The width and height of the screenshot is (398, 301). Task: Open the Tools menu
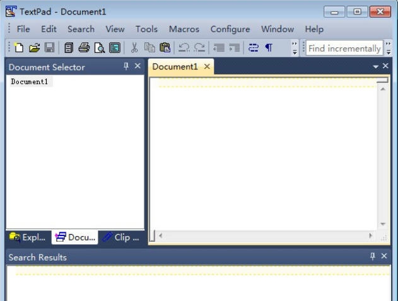(x=146, y=29)
